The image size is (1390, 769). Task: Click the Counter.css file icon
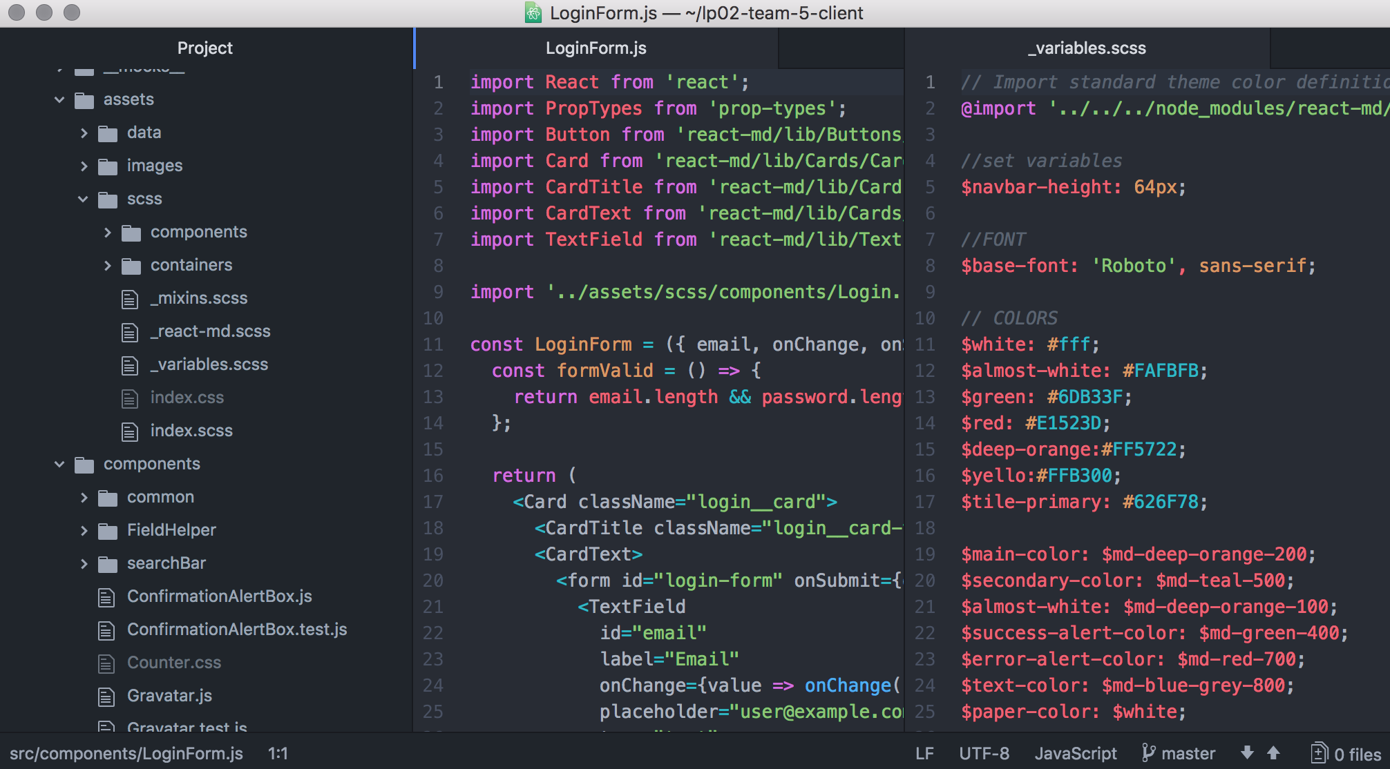pyautogui.click(x=106, y=664)
